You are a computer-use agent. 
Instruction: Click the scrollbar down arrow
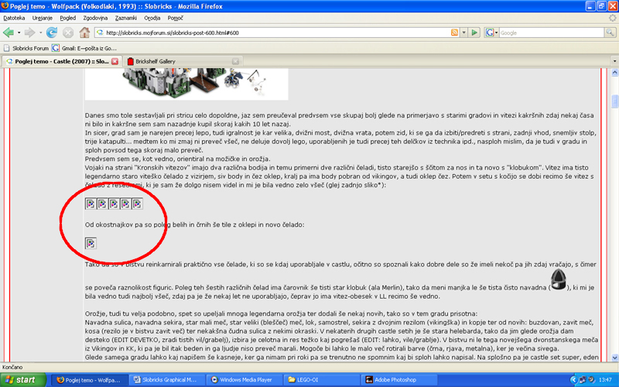[614, 358]
